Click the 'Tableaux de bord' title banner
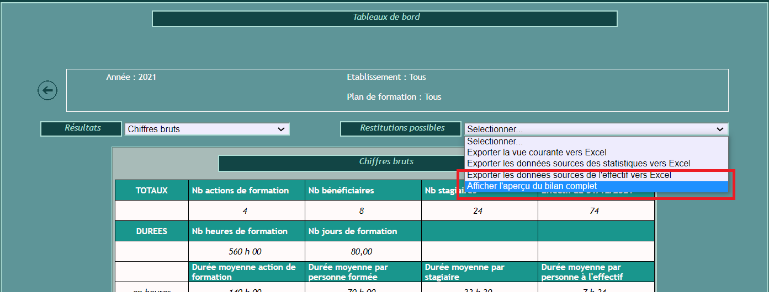Image resolution: width=769 pixels, height=292 pixels. 385,18
